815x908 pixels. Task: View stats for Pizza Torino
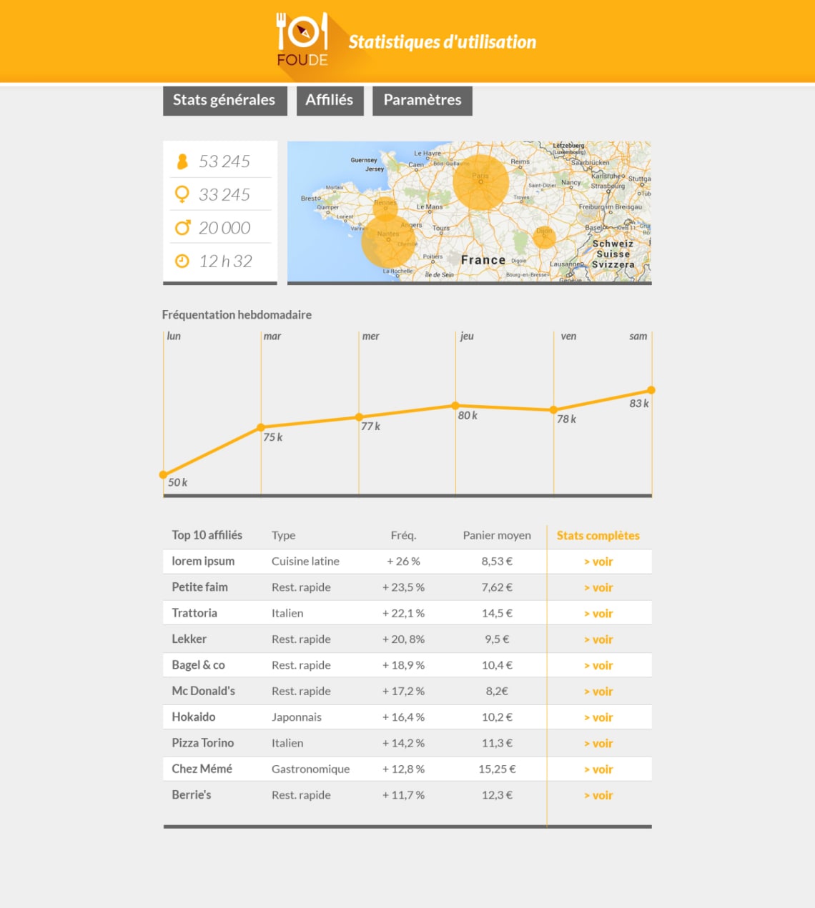click(598, 744)
